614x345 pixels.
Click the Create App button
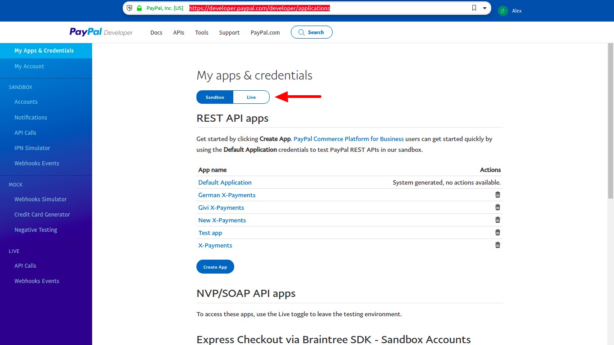click(215, 267)
